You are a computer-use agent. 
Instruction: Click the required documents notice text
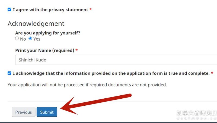87,85
